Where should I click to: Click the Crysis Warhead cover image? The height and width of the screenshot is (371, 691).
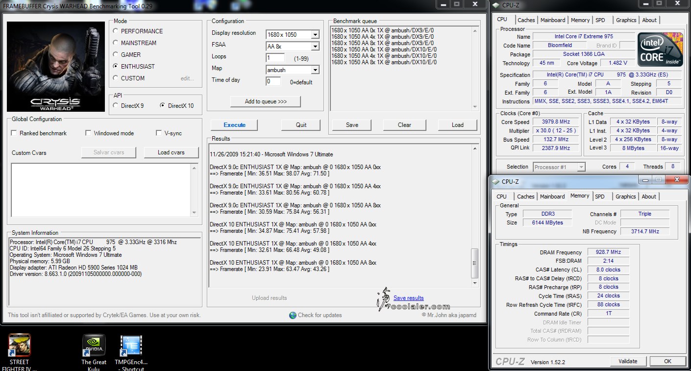[55, 67]
